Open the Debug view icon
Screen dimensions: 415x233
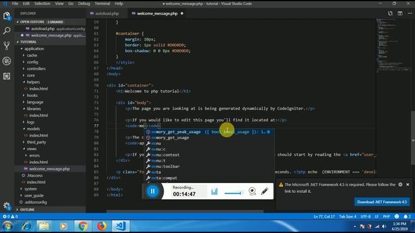(6, 61)
